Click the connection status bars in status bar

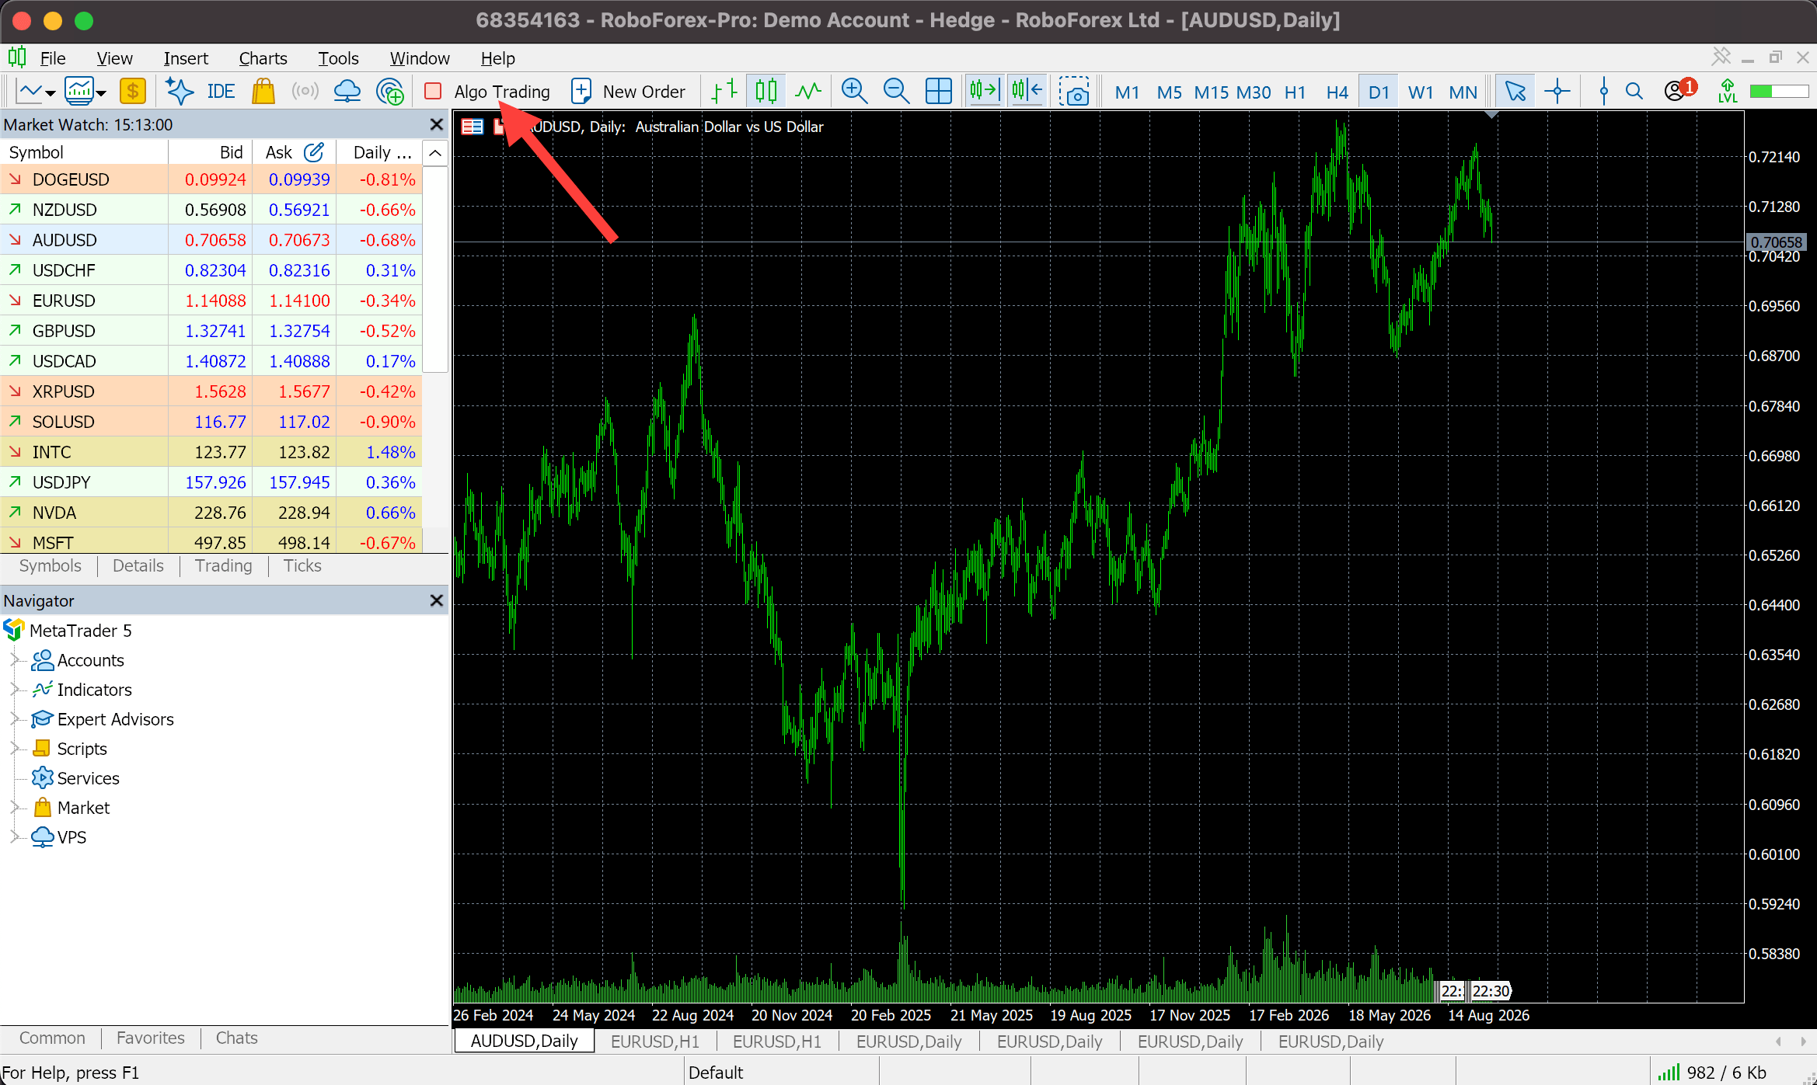tap(1669, 1073)
